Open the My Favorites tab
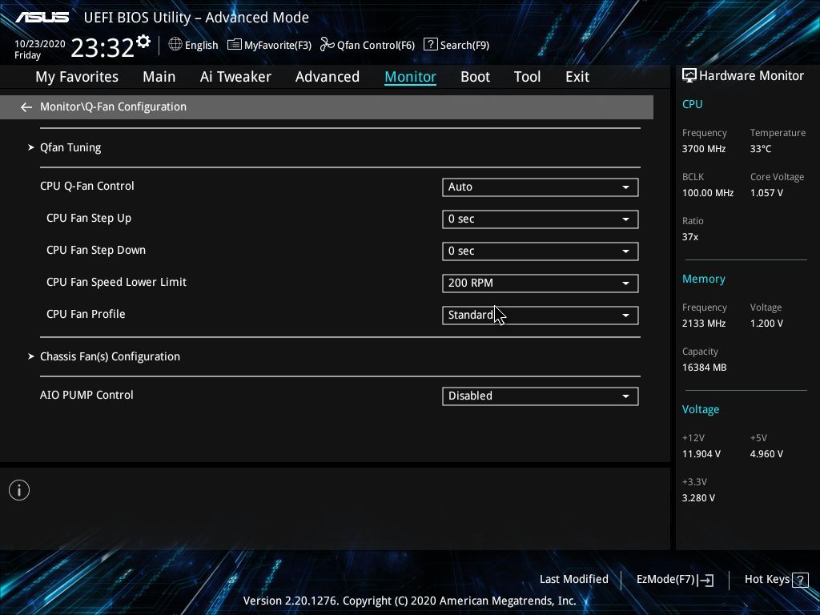 point(77,77)
